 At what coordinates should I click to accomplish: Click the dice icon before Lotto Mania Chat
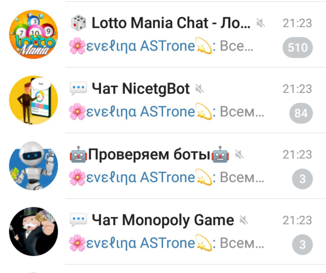(78, 23)
